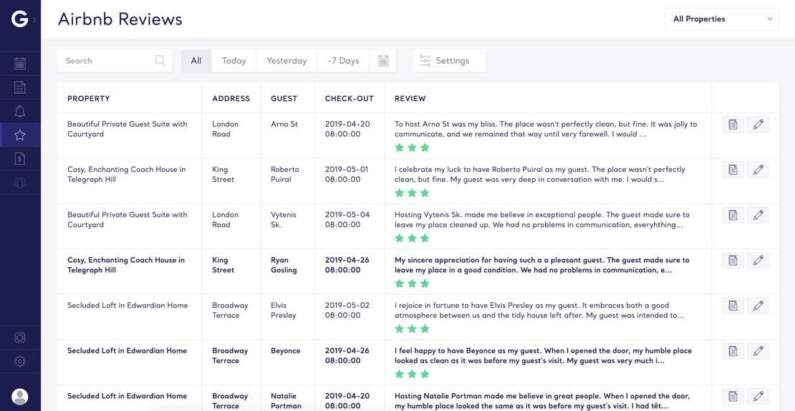The image size is (795, 411).
Task: Click the ADDRESS column header
Action: tap(231, 99)
